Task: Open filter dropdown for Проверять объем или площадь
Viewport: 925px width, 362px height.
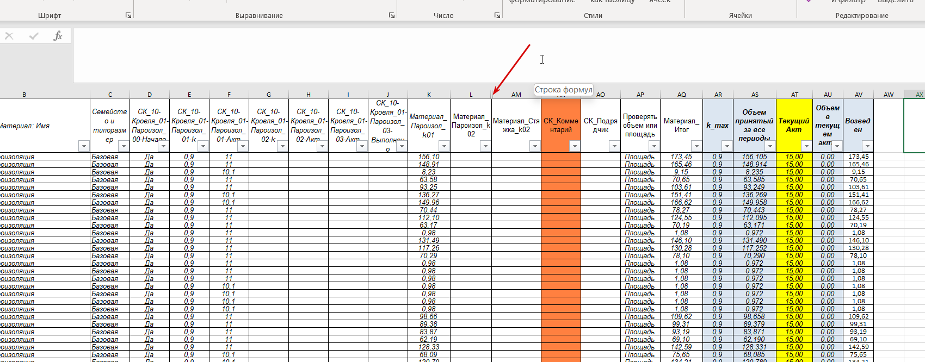Action: pos(654,146)
